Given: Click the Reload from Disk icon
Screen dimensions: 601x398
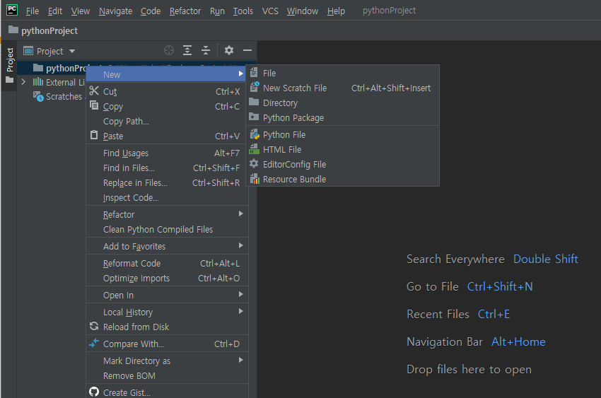Looking at the screenshot, I should 94,327.
